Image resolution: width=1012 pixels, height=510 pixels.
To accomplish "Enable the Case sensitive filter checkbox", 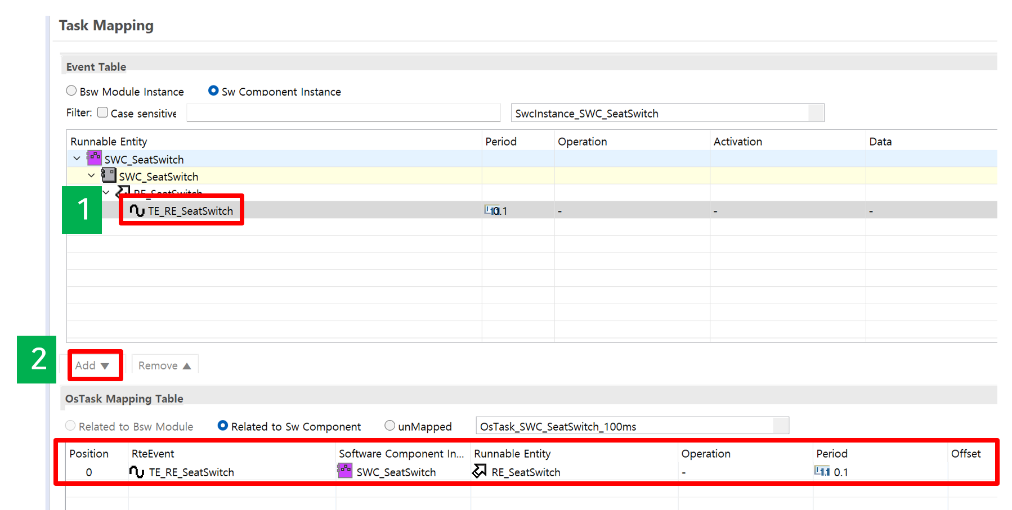I will pos(102,112).
